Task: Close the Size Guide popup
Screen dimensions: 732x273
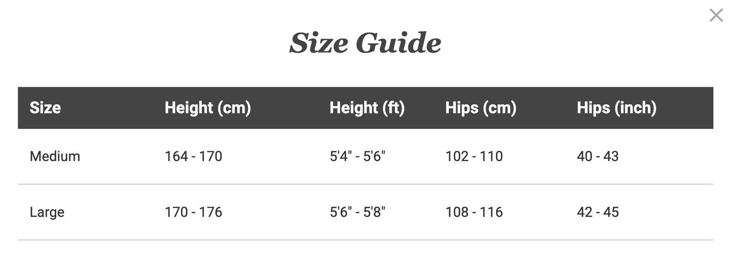Action: point(716,16)
